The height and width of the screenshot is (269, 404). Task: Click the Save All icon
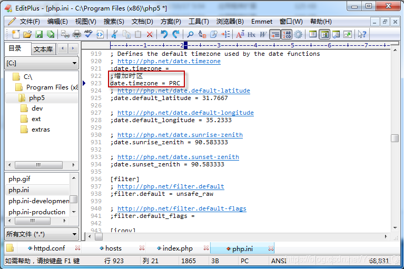pyautogui.click(x=51, y=34)
